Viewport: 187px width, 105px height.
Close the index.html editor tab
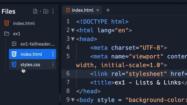point(98,10)
